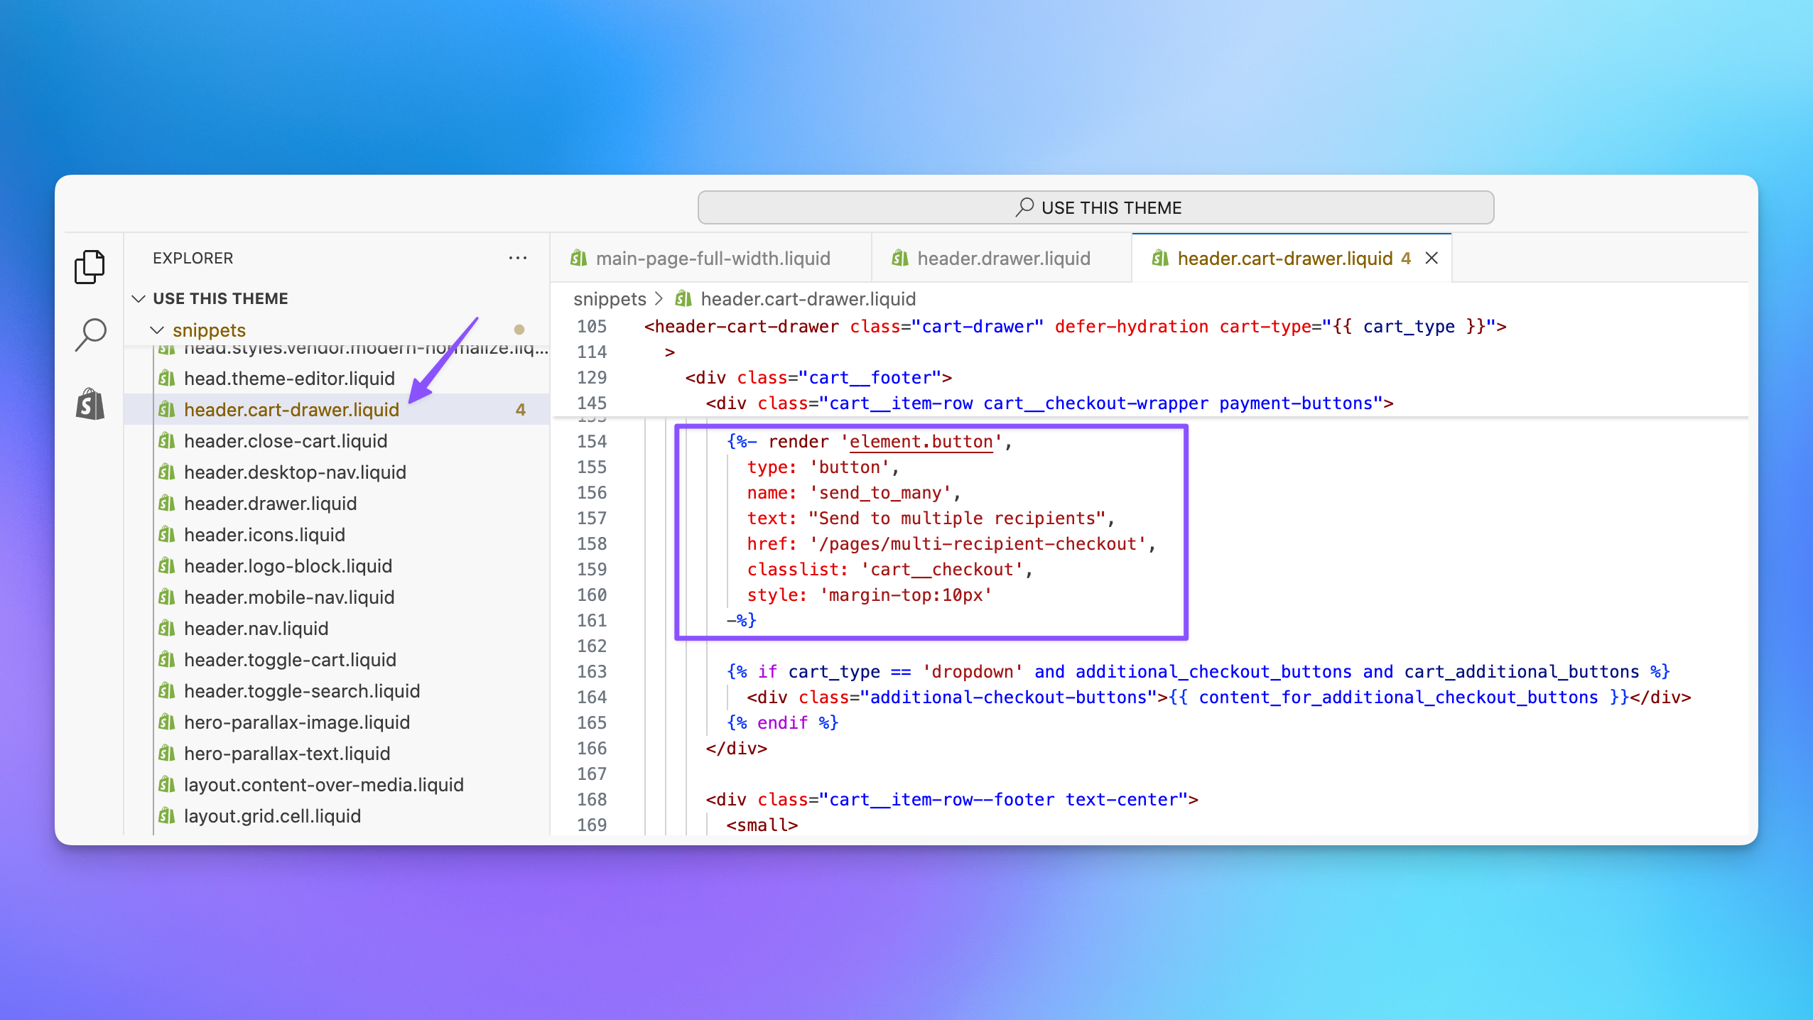Place cursor on "Send to multiple recipients" text
The image size is (1813, 1020).
tap(957, 519)
